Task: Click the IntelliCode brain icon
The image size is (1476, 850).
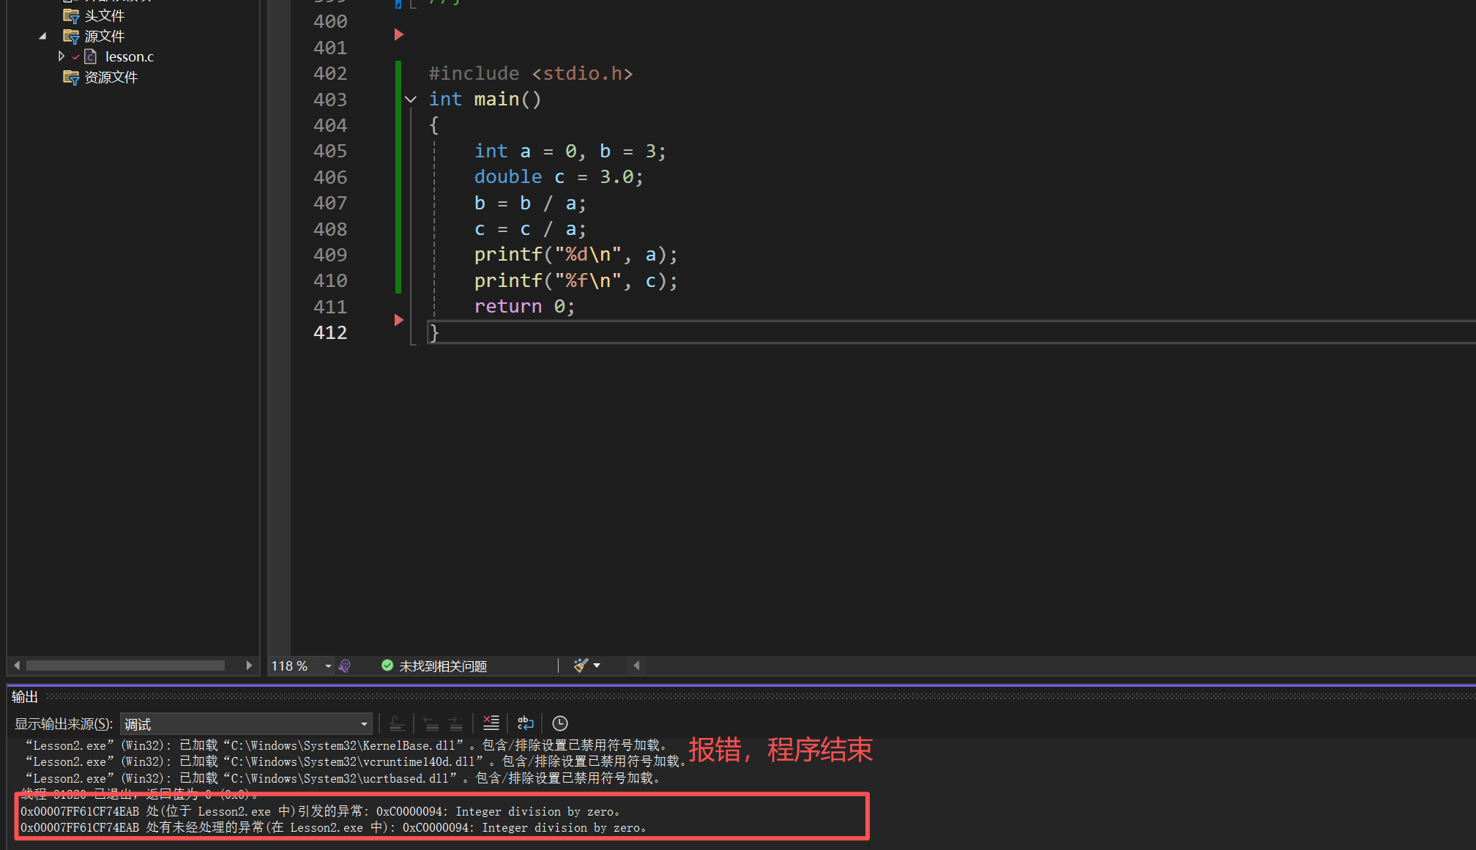Action: (345, 666)
